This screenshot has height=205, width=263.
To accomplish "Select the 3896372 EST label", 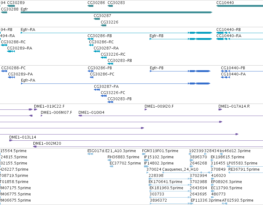I will coord(158,200).
